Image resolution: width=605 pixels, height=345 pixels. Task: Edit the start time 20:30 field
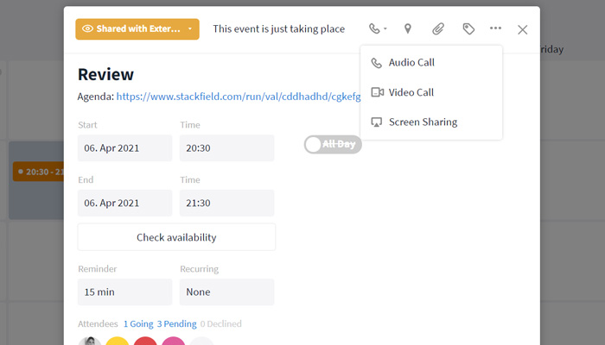point(226,148)
